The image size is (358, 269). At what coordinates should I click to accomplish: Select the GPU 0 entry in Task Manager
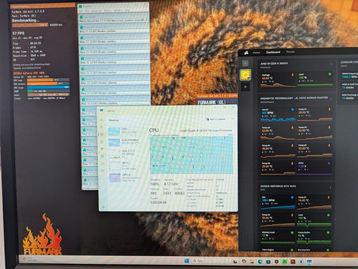[x=125, y=177]
